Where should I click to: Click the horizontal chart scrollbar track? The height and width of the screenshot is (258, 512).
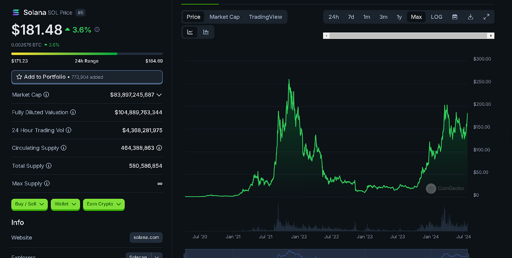pyautogui.click(x=409, y=36)
